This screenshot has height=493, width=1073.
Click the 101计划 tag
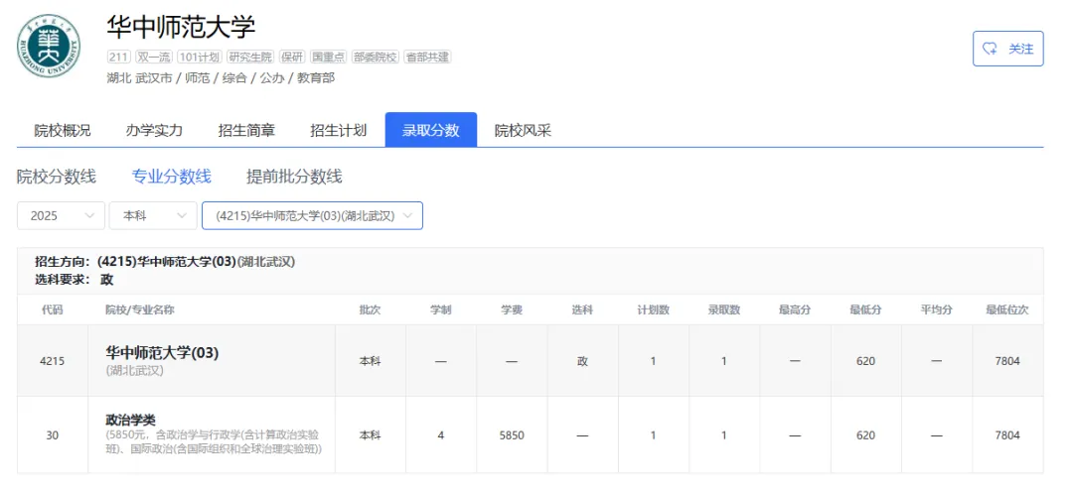point(199,57)
